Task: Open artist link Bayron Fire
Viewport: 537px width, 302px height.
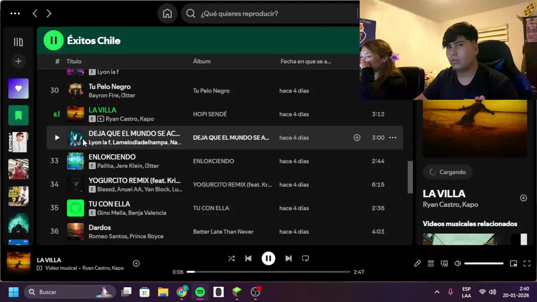Action: click(x=103, y=95)
